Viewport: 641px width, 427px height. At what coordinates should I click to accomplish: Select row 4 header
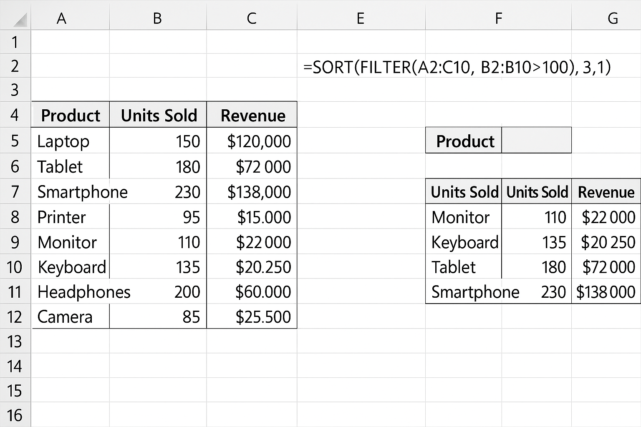tap(15, 115)
